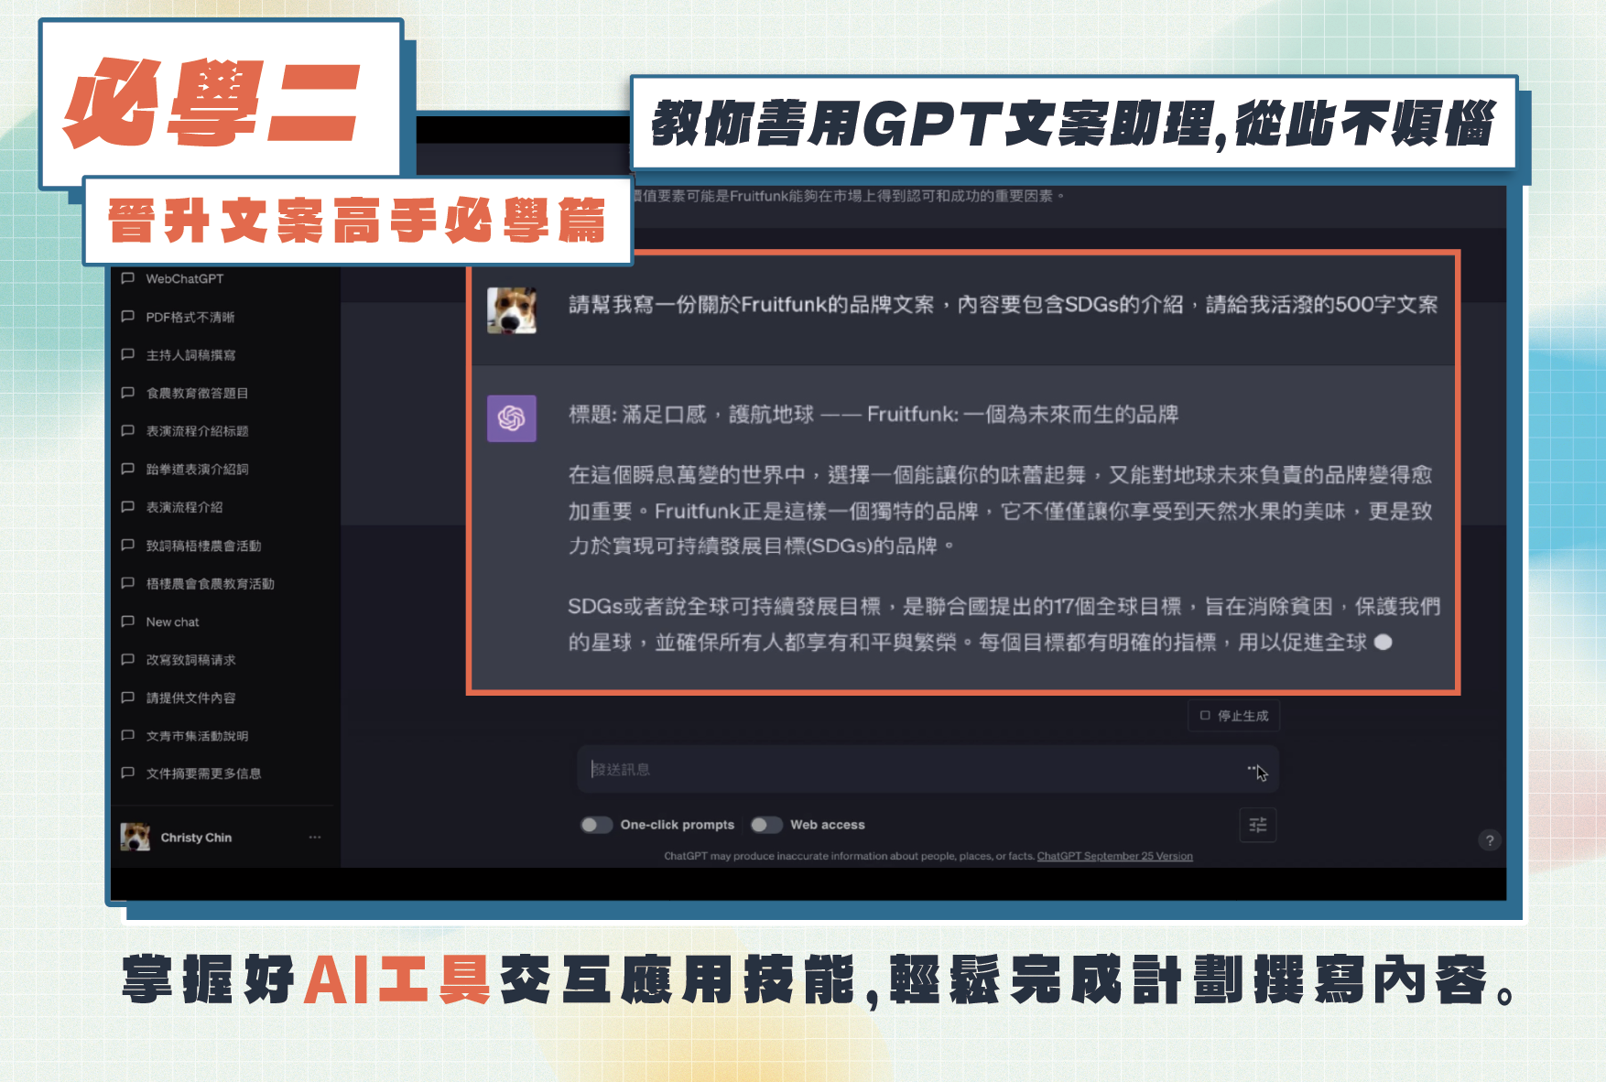This screenshot has height=1082, width=1606.
Task: Enable the One-click prompts toggle
Action: coord(596,825)
